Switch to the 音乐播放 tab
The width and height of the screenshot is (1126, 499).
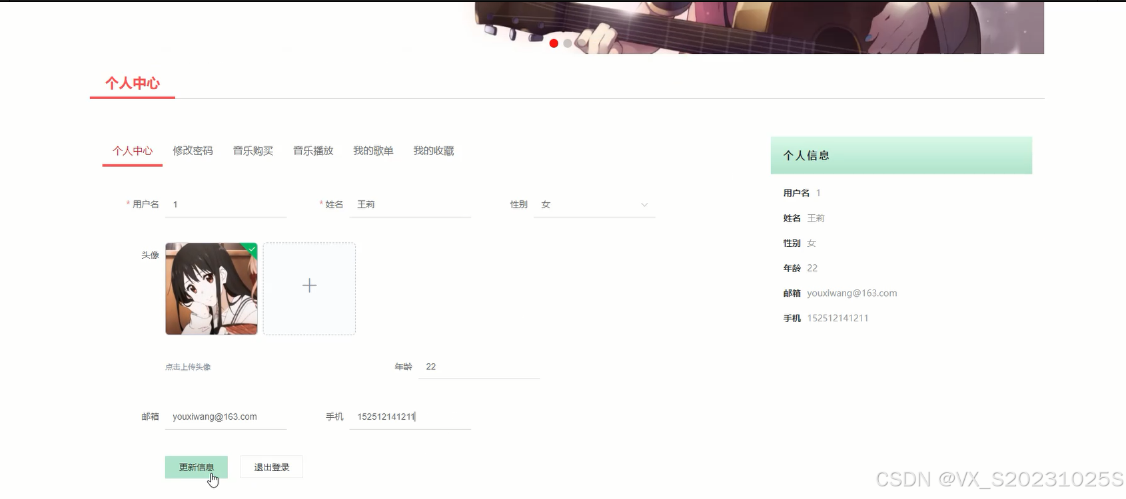pyautogui.click(x=313, y=151)
